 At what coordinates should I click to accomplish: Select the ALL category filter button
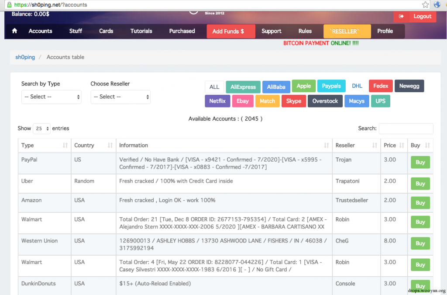(214, 87)
